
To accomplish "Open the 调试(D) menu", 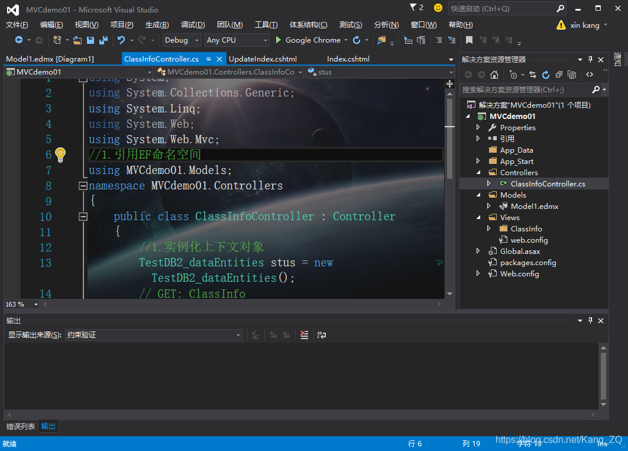I will click(193, 25).
